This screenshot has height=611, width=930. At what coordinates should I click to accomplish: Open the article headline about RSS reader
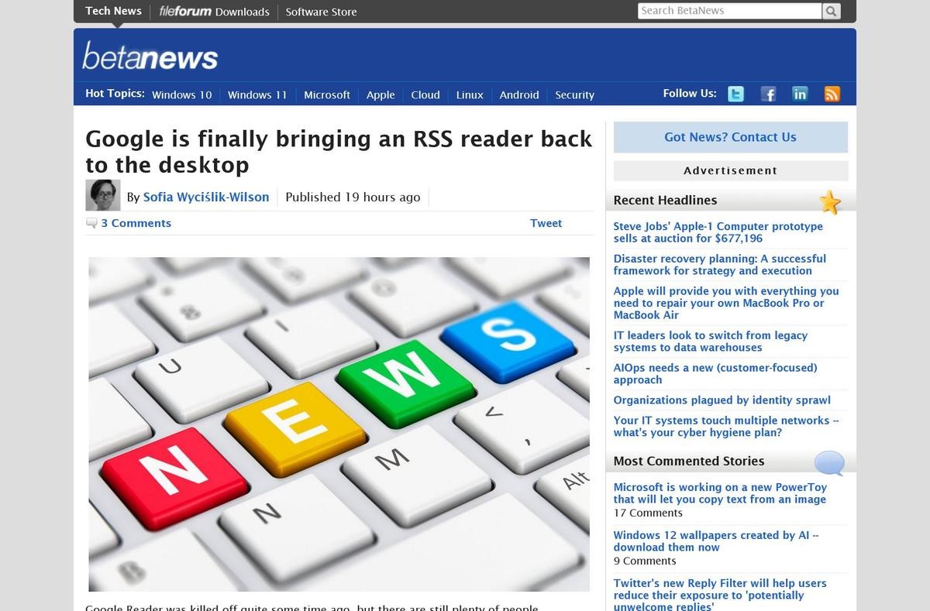[339, 151]
